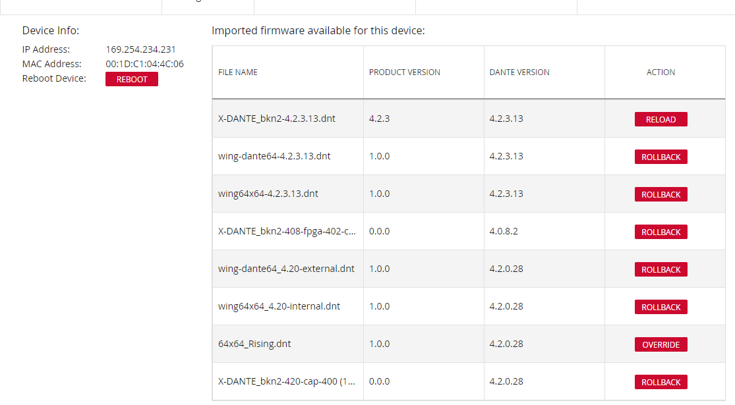Rollback to wing-dante64_4.20-external.dnt
The width and height of the screenshot is (735, 405).
(x=661, y=269)
